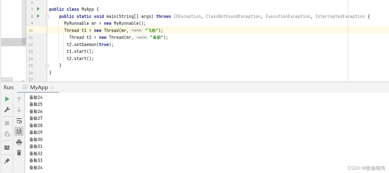Click "public class MyApp" on line 7
The image size is (389, 173).
pyautogui.click(x=72, y=9)
